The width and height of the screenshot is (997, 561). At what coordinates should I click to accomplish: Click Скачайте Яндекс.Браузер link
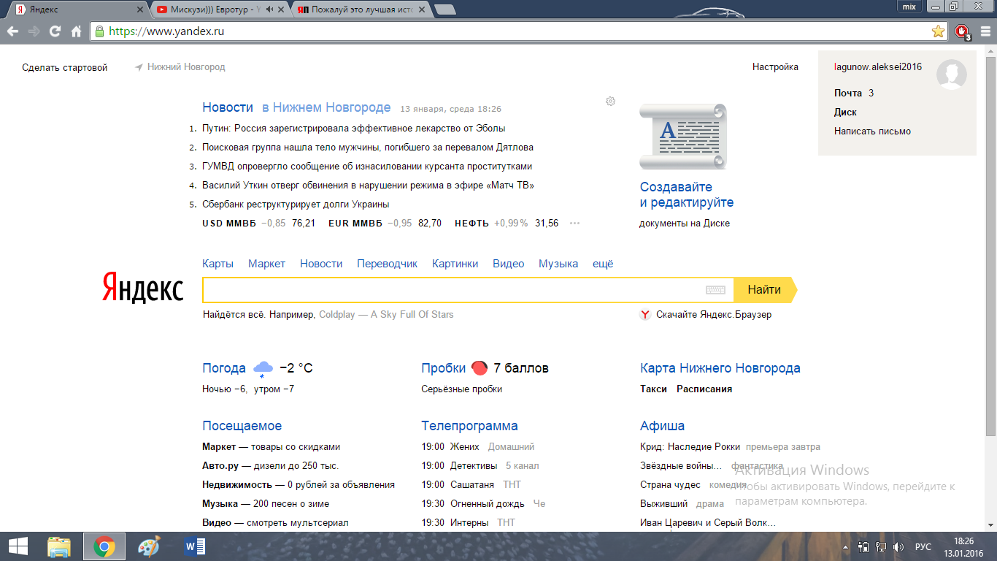click(x=714, y=315)
